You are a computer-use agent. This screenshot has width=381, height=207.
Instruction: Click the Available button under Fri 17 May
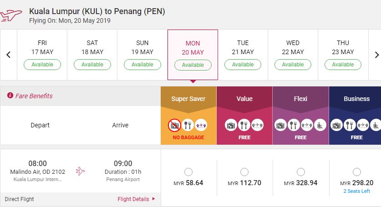(42, 65)
